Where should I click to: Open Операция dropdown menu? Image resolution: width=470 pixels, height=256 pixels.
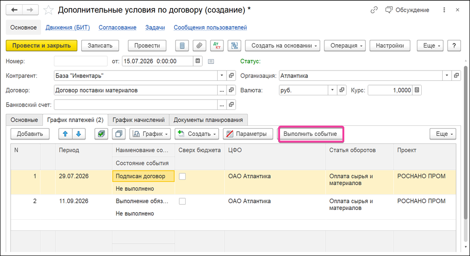pyautogui.click(x=345, y=46)
